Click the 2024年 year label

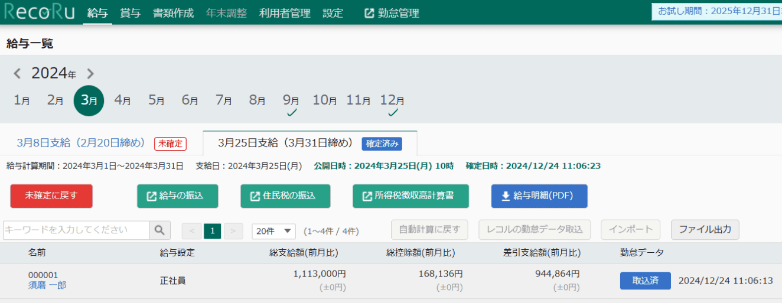point(54,74)
